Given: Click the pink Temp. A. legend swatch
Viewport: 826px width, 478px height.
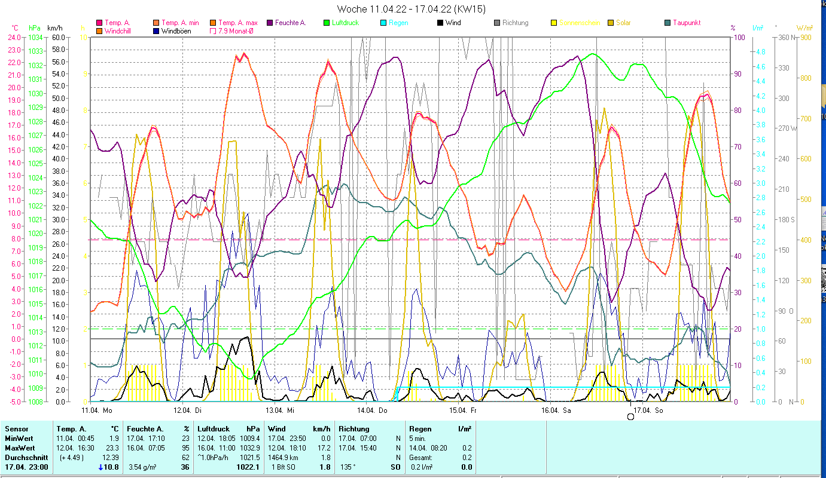Looking at the screenshot, I should tap(99, 23).
